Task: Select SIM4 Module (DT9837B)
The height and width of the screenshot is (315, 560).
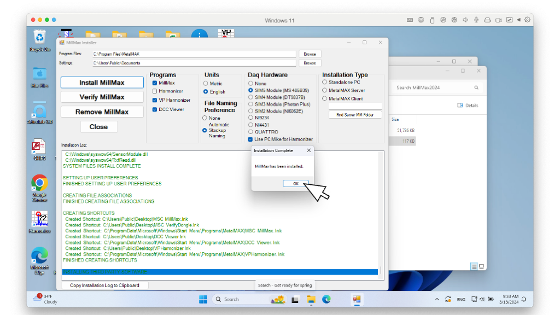Action: point(250,97)
